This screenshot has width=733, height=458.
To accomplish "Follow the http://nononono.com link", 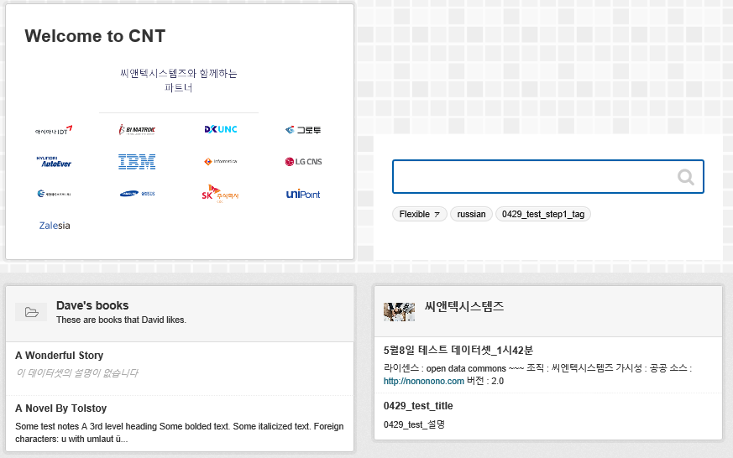I will (423, 381).
